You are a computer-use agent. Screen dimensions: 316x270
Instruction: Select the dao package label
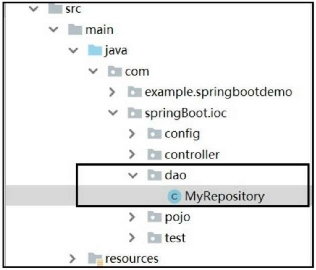click(x=175, y=175)
